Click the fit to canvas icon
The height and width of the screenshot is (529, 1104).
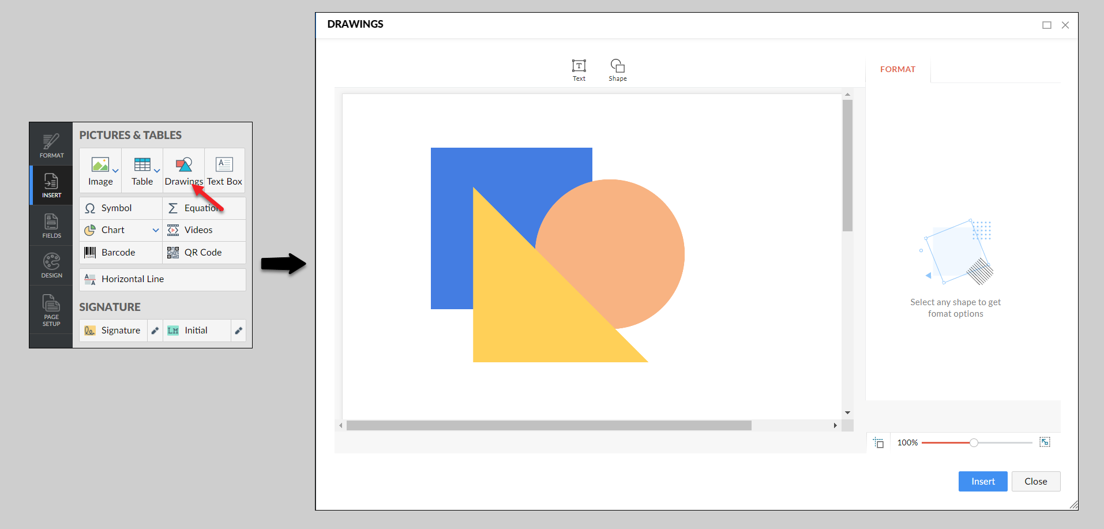click(1045, 442)
